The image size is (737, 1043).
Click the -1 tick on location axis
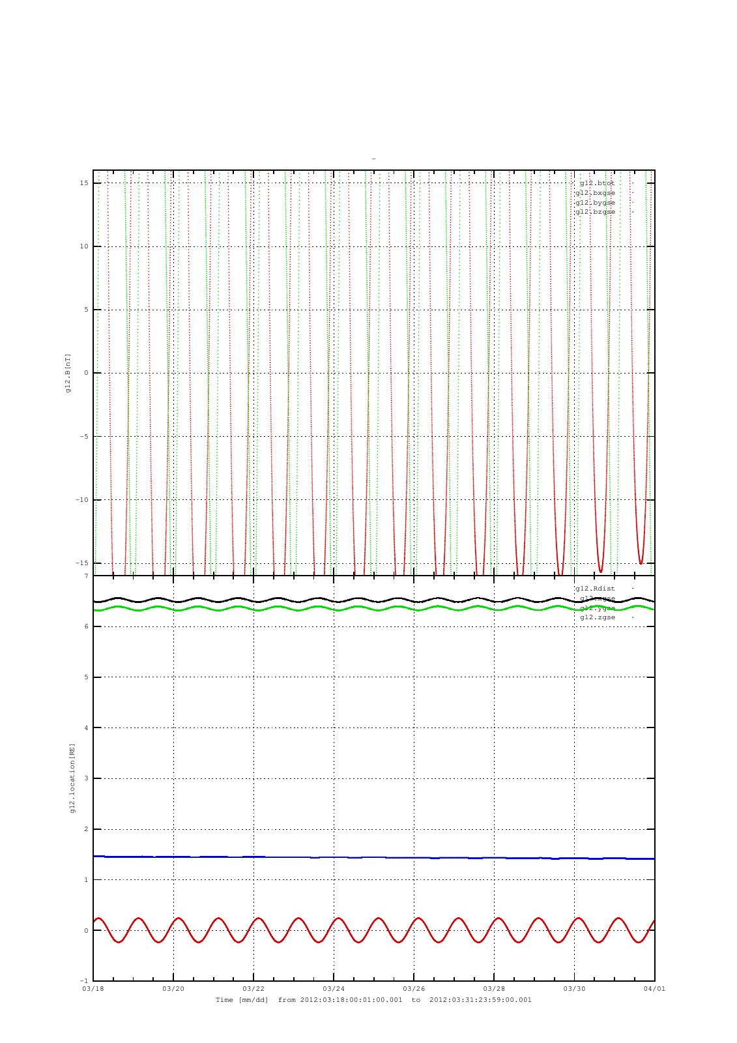(84, 981)
